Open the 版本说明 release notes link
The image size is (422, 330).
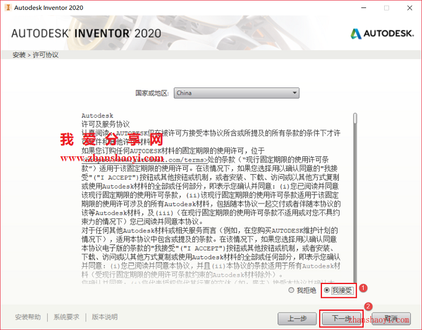(105, 317)
